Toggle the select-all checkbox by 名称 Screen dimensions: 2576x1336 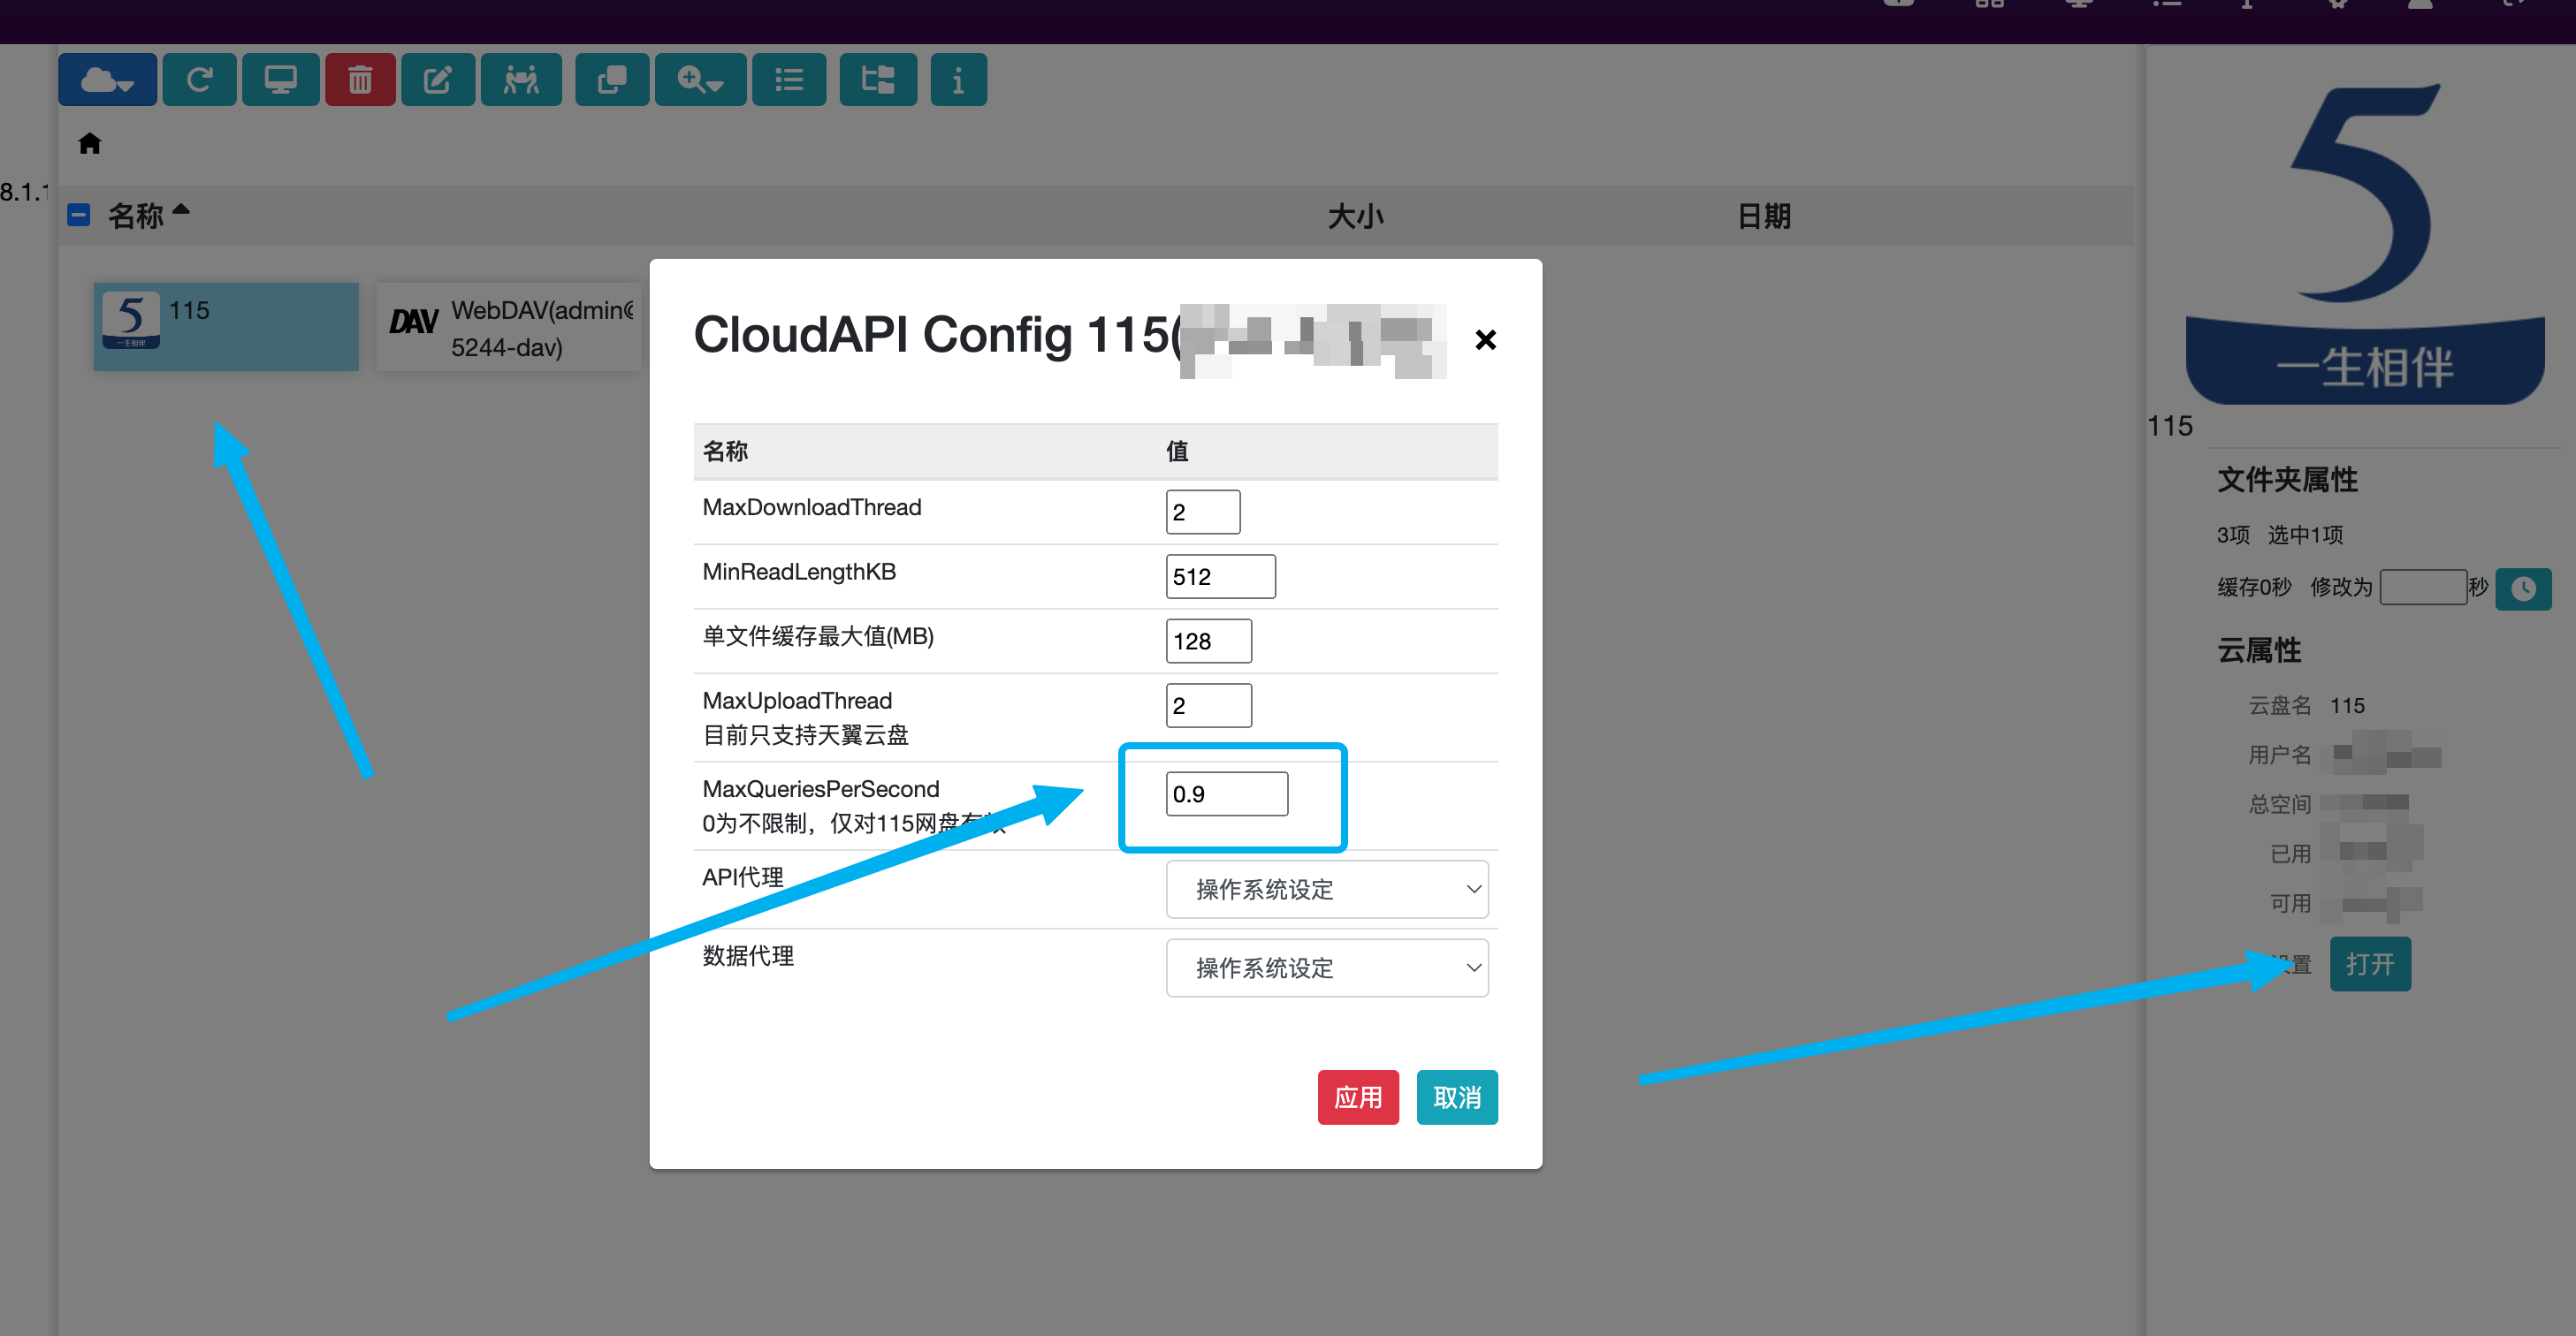[79, 215]
